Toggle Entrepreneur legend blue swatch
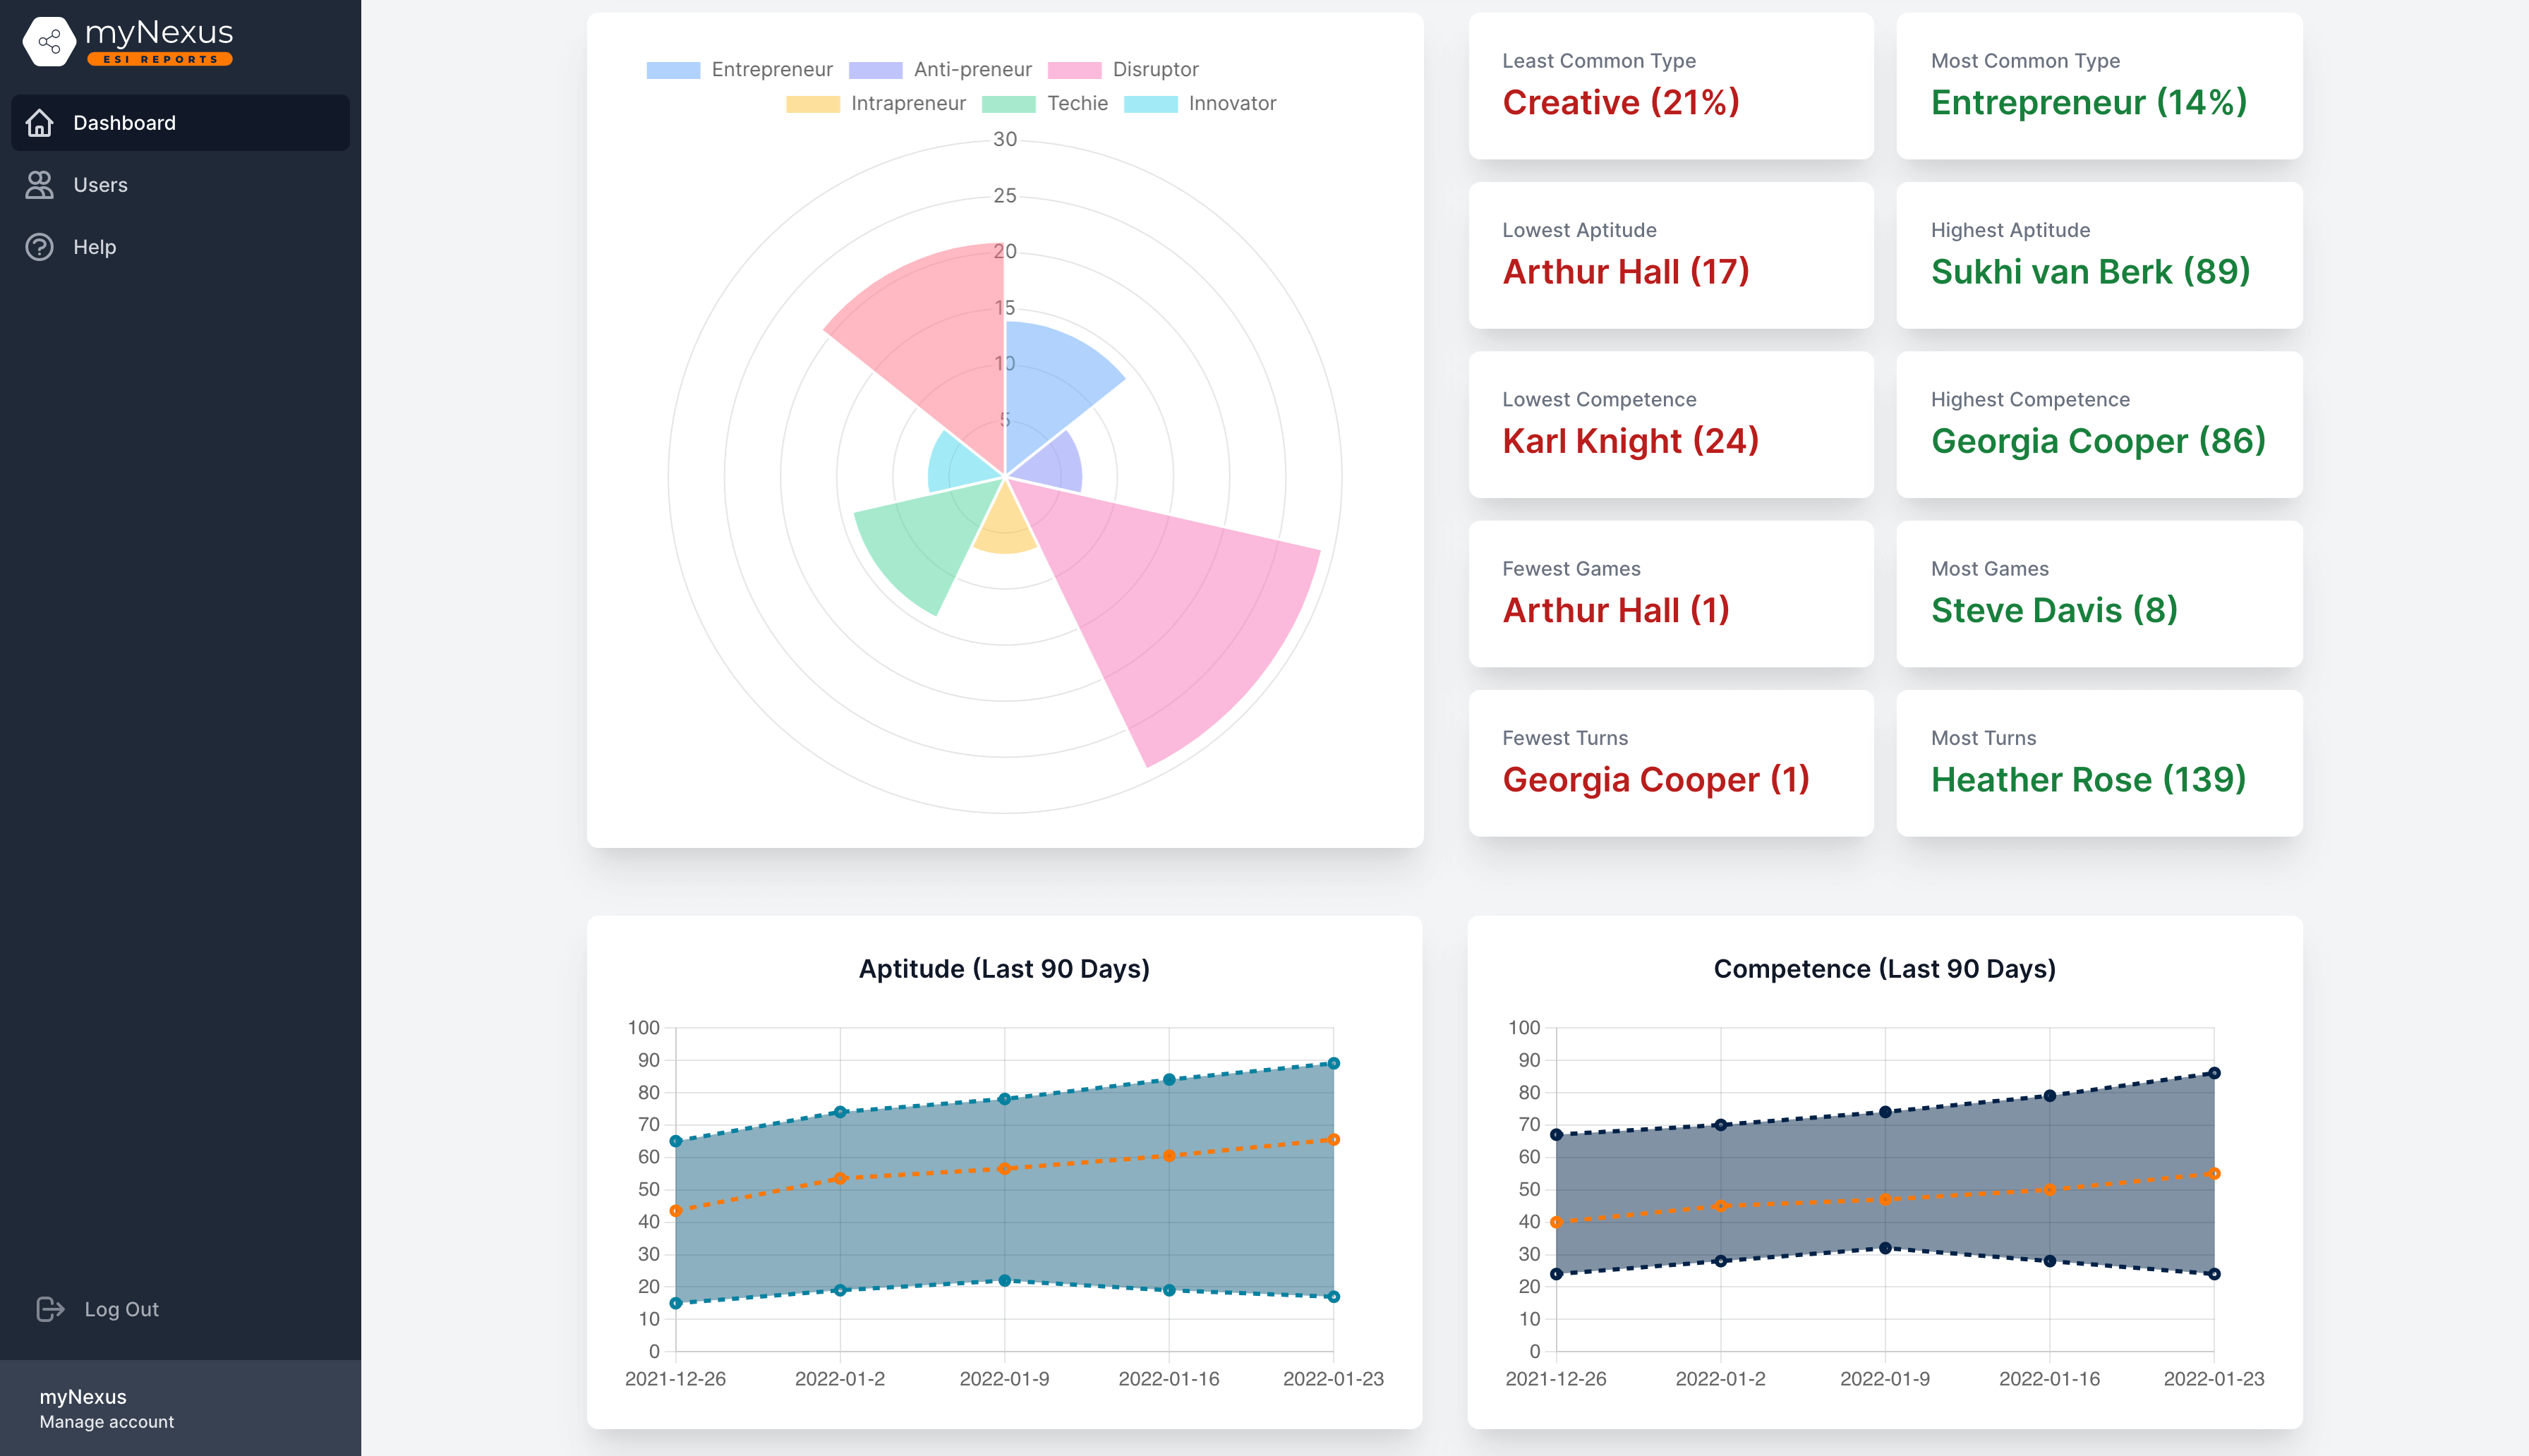This screenshot has height=1456, width=2529. (x=673, y=70)
